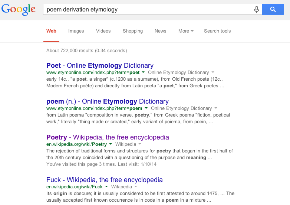Click the voice search microphone icon

[x=256, y=10]
